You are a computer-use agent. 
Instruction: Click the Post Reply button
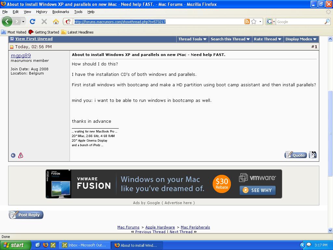pos(26,215)
